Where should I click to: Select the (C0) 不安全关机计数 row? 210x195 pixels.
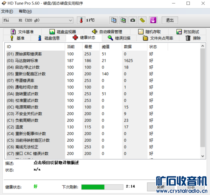[x=103, y=114]
